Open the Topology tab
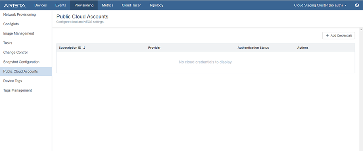363x151 pixels. [x=156, y=5]
